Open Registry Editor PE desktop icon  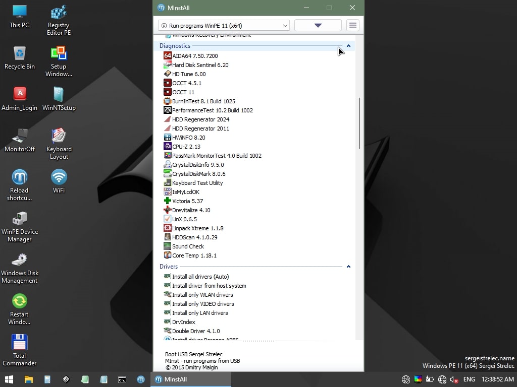pos(59,20)
